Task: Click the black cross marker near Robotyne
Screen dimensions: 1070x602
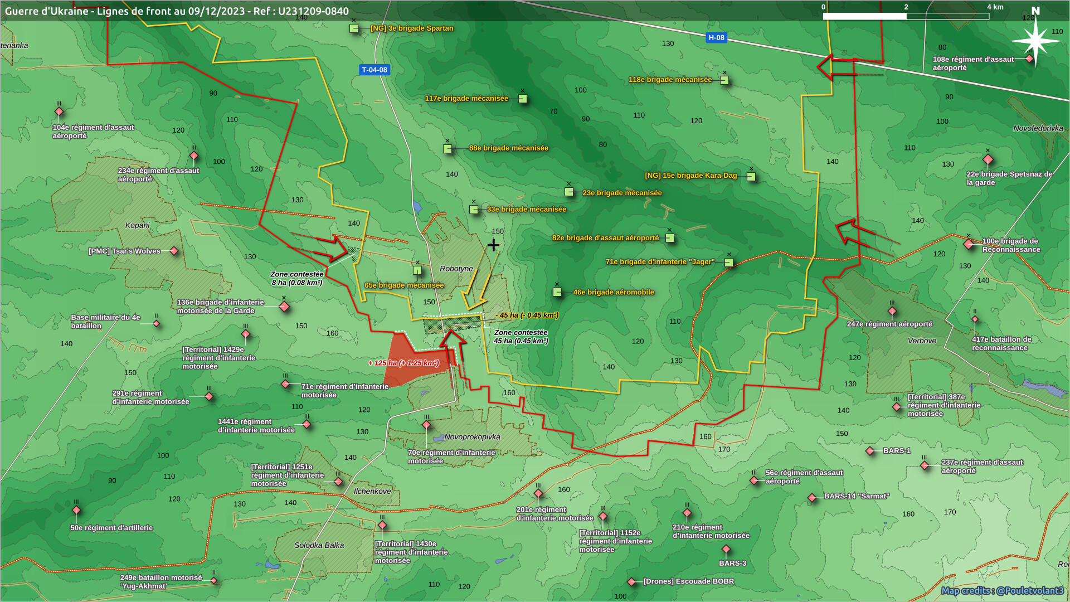Action: tap(493, 245)
